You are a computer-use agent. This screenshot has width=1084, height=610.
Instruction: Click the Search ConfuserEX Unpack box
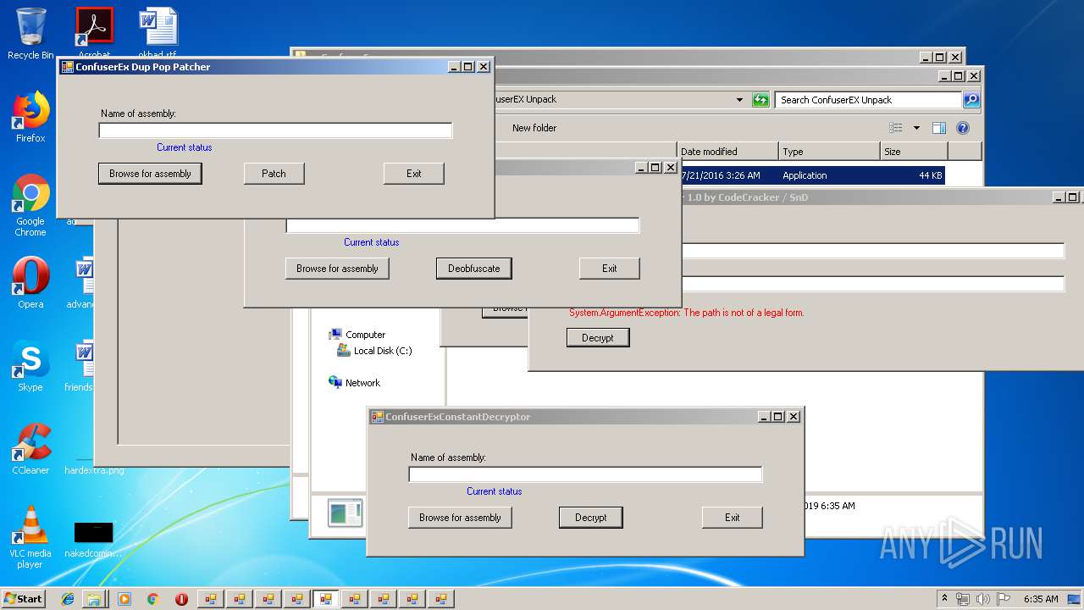click(869, 100)
